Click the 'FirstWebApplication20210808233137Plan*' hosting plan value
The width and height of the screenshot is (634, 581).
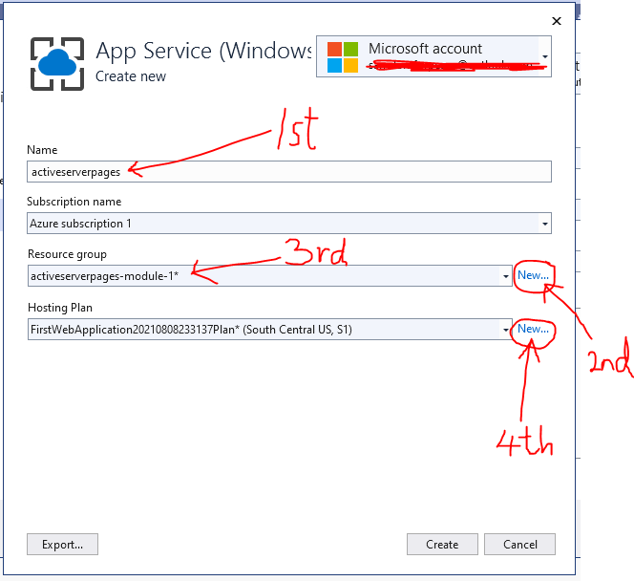[135, 330]
